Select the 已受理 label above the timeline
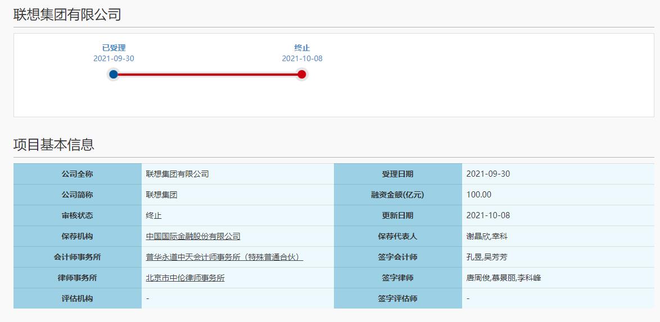The height and width of the screenshot is (322, 660). point(114,48)
